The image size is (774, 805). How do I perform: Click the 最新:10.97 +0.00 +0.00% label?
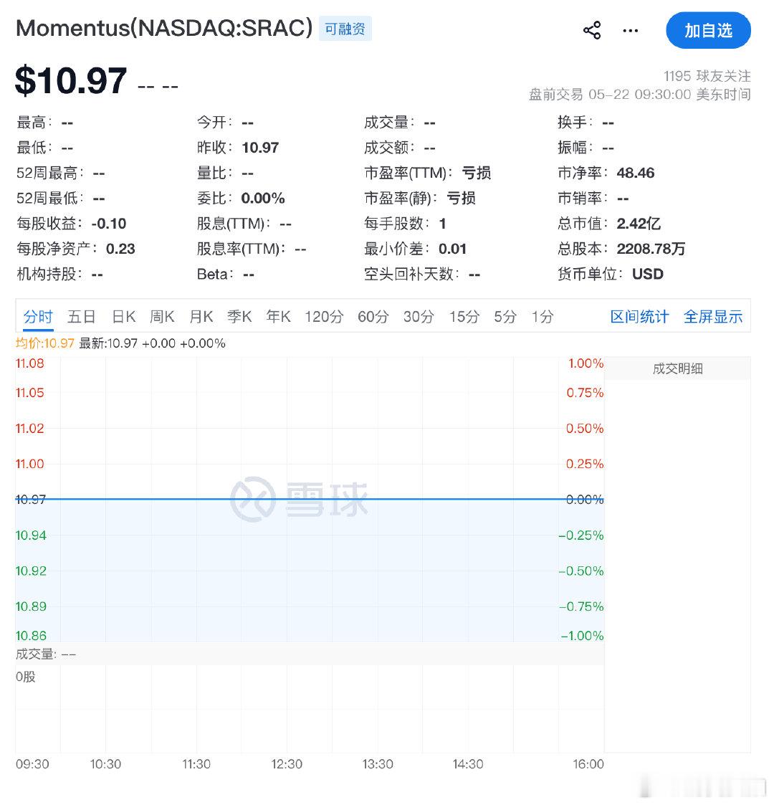[x=152, y=343]
